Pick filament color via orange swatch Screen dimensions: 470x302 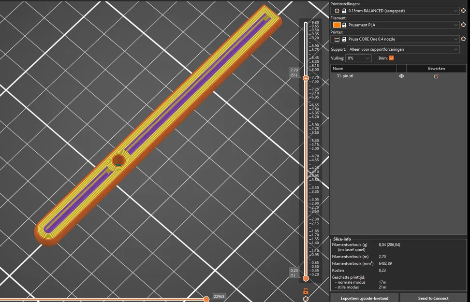(337, 25)
